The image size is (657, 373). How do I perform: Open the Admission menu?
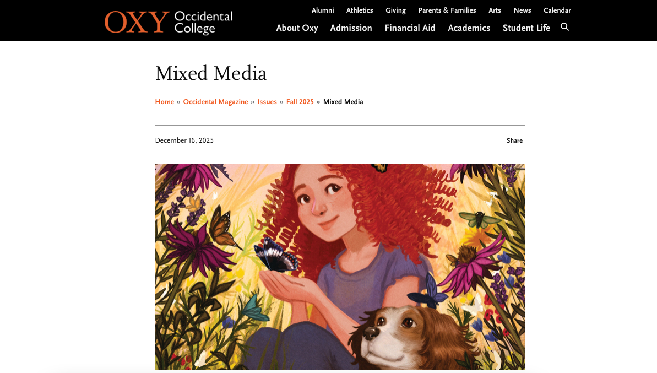(x=351, y=28)
